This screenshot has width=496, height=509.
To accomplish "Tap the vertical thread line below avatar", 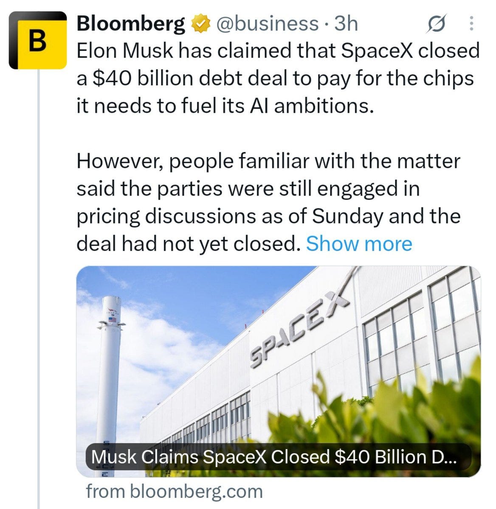I will [x=39, y=288].
